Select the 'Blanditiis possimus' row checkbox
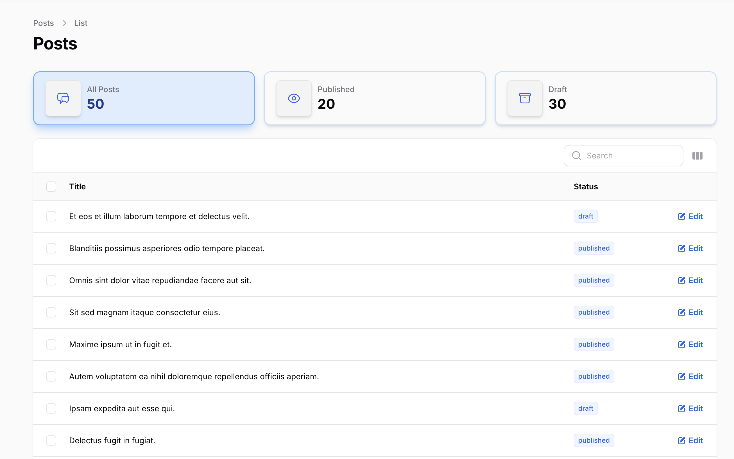 (x=51, y=248)
